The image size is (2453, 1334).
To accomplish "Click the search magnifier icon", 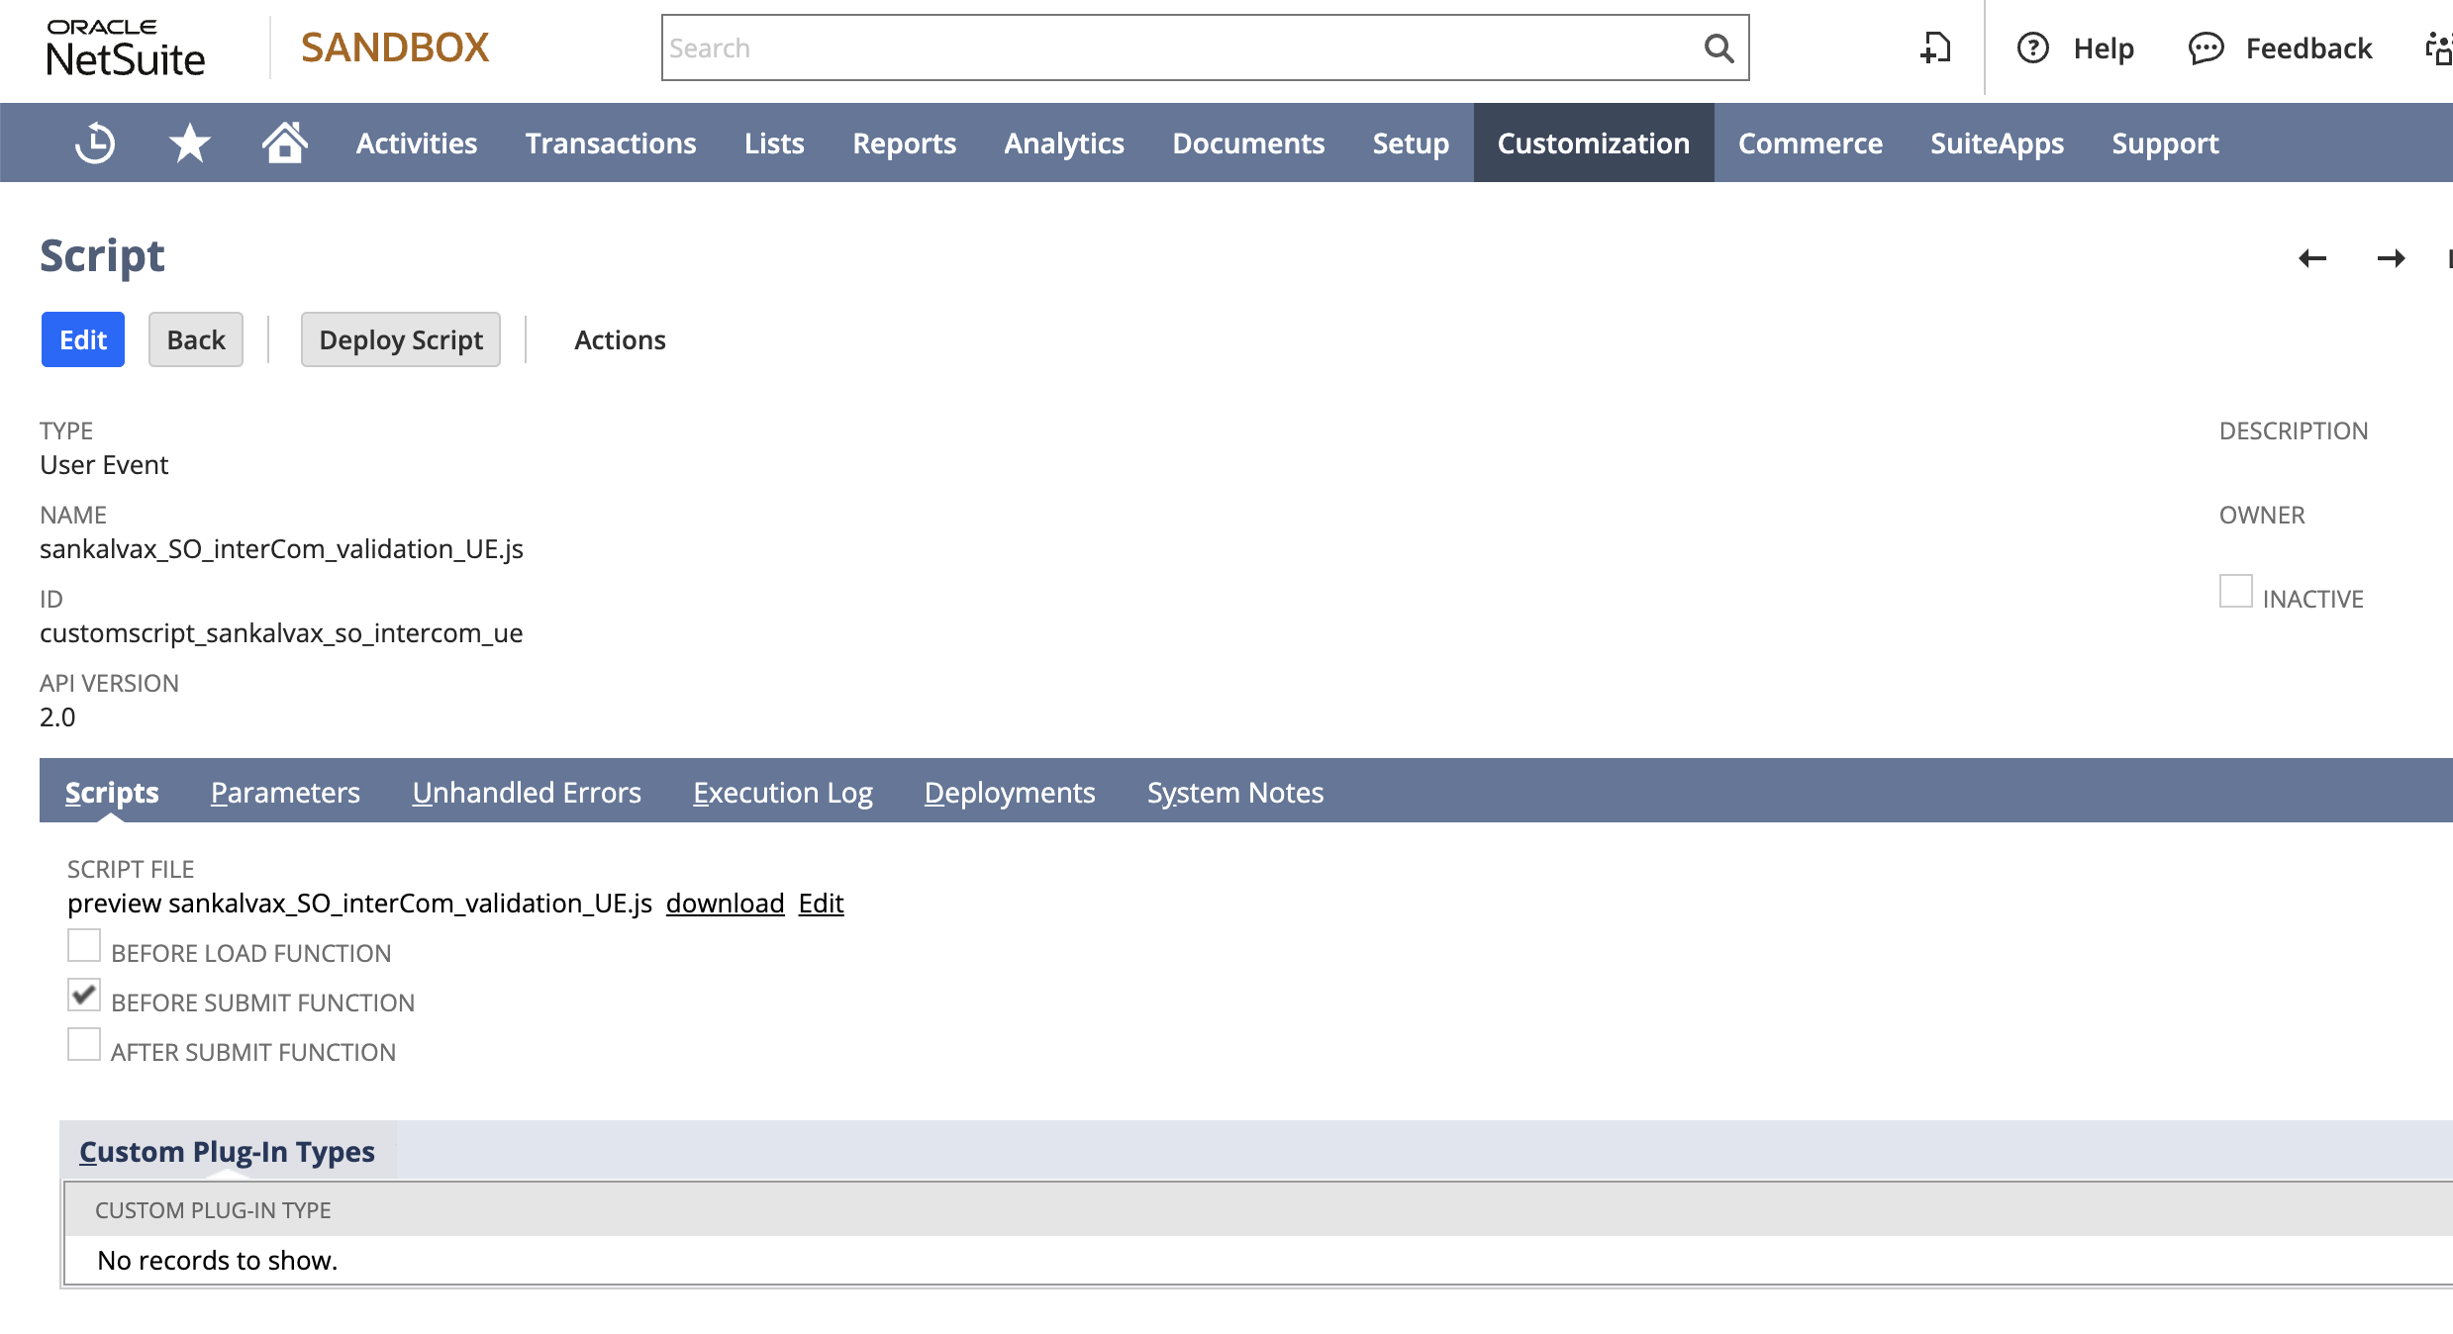I will pyautogui.click(x=1718, y=48).
